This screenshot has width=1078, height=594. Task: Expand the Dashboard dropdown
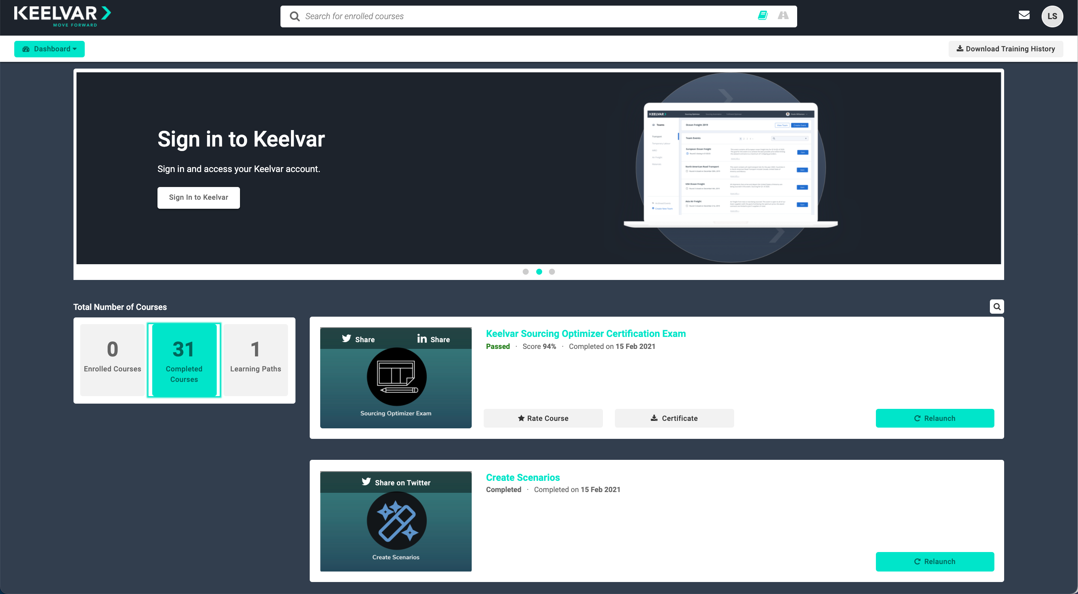click(x=49, y=49)
